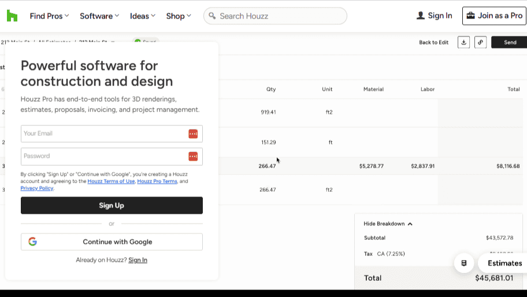Open the Houzz Pro Terms link
The width and height of the screenshot is (527, 297).
pos(157,181)
